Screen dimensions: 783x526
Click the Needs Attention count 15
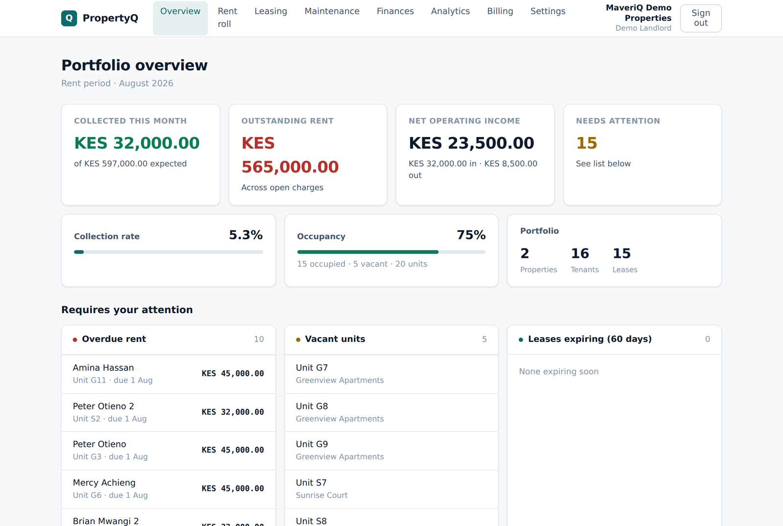click(586, 143)
